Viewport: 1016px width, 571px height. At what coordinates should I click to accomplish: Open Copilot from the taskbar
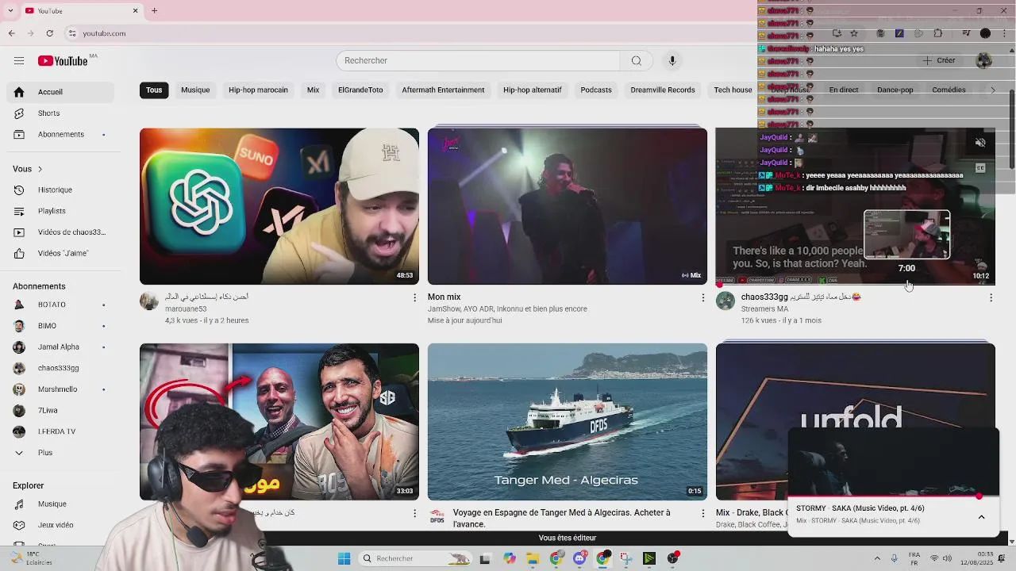click(509, 558)
